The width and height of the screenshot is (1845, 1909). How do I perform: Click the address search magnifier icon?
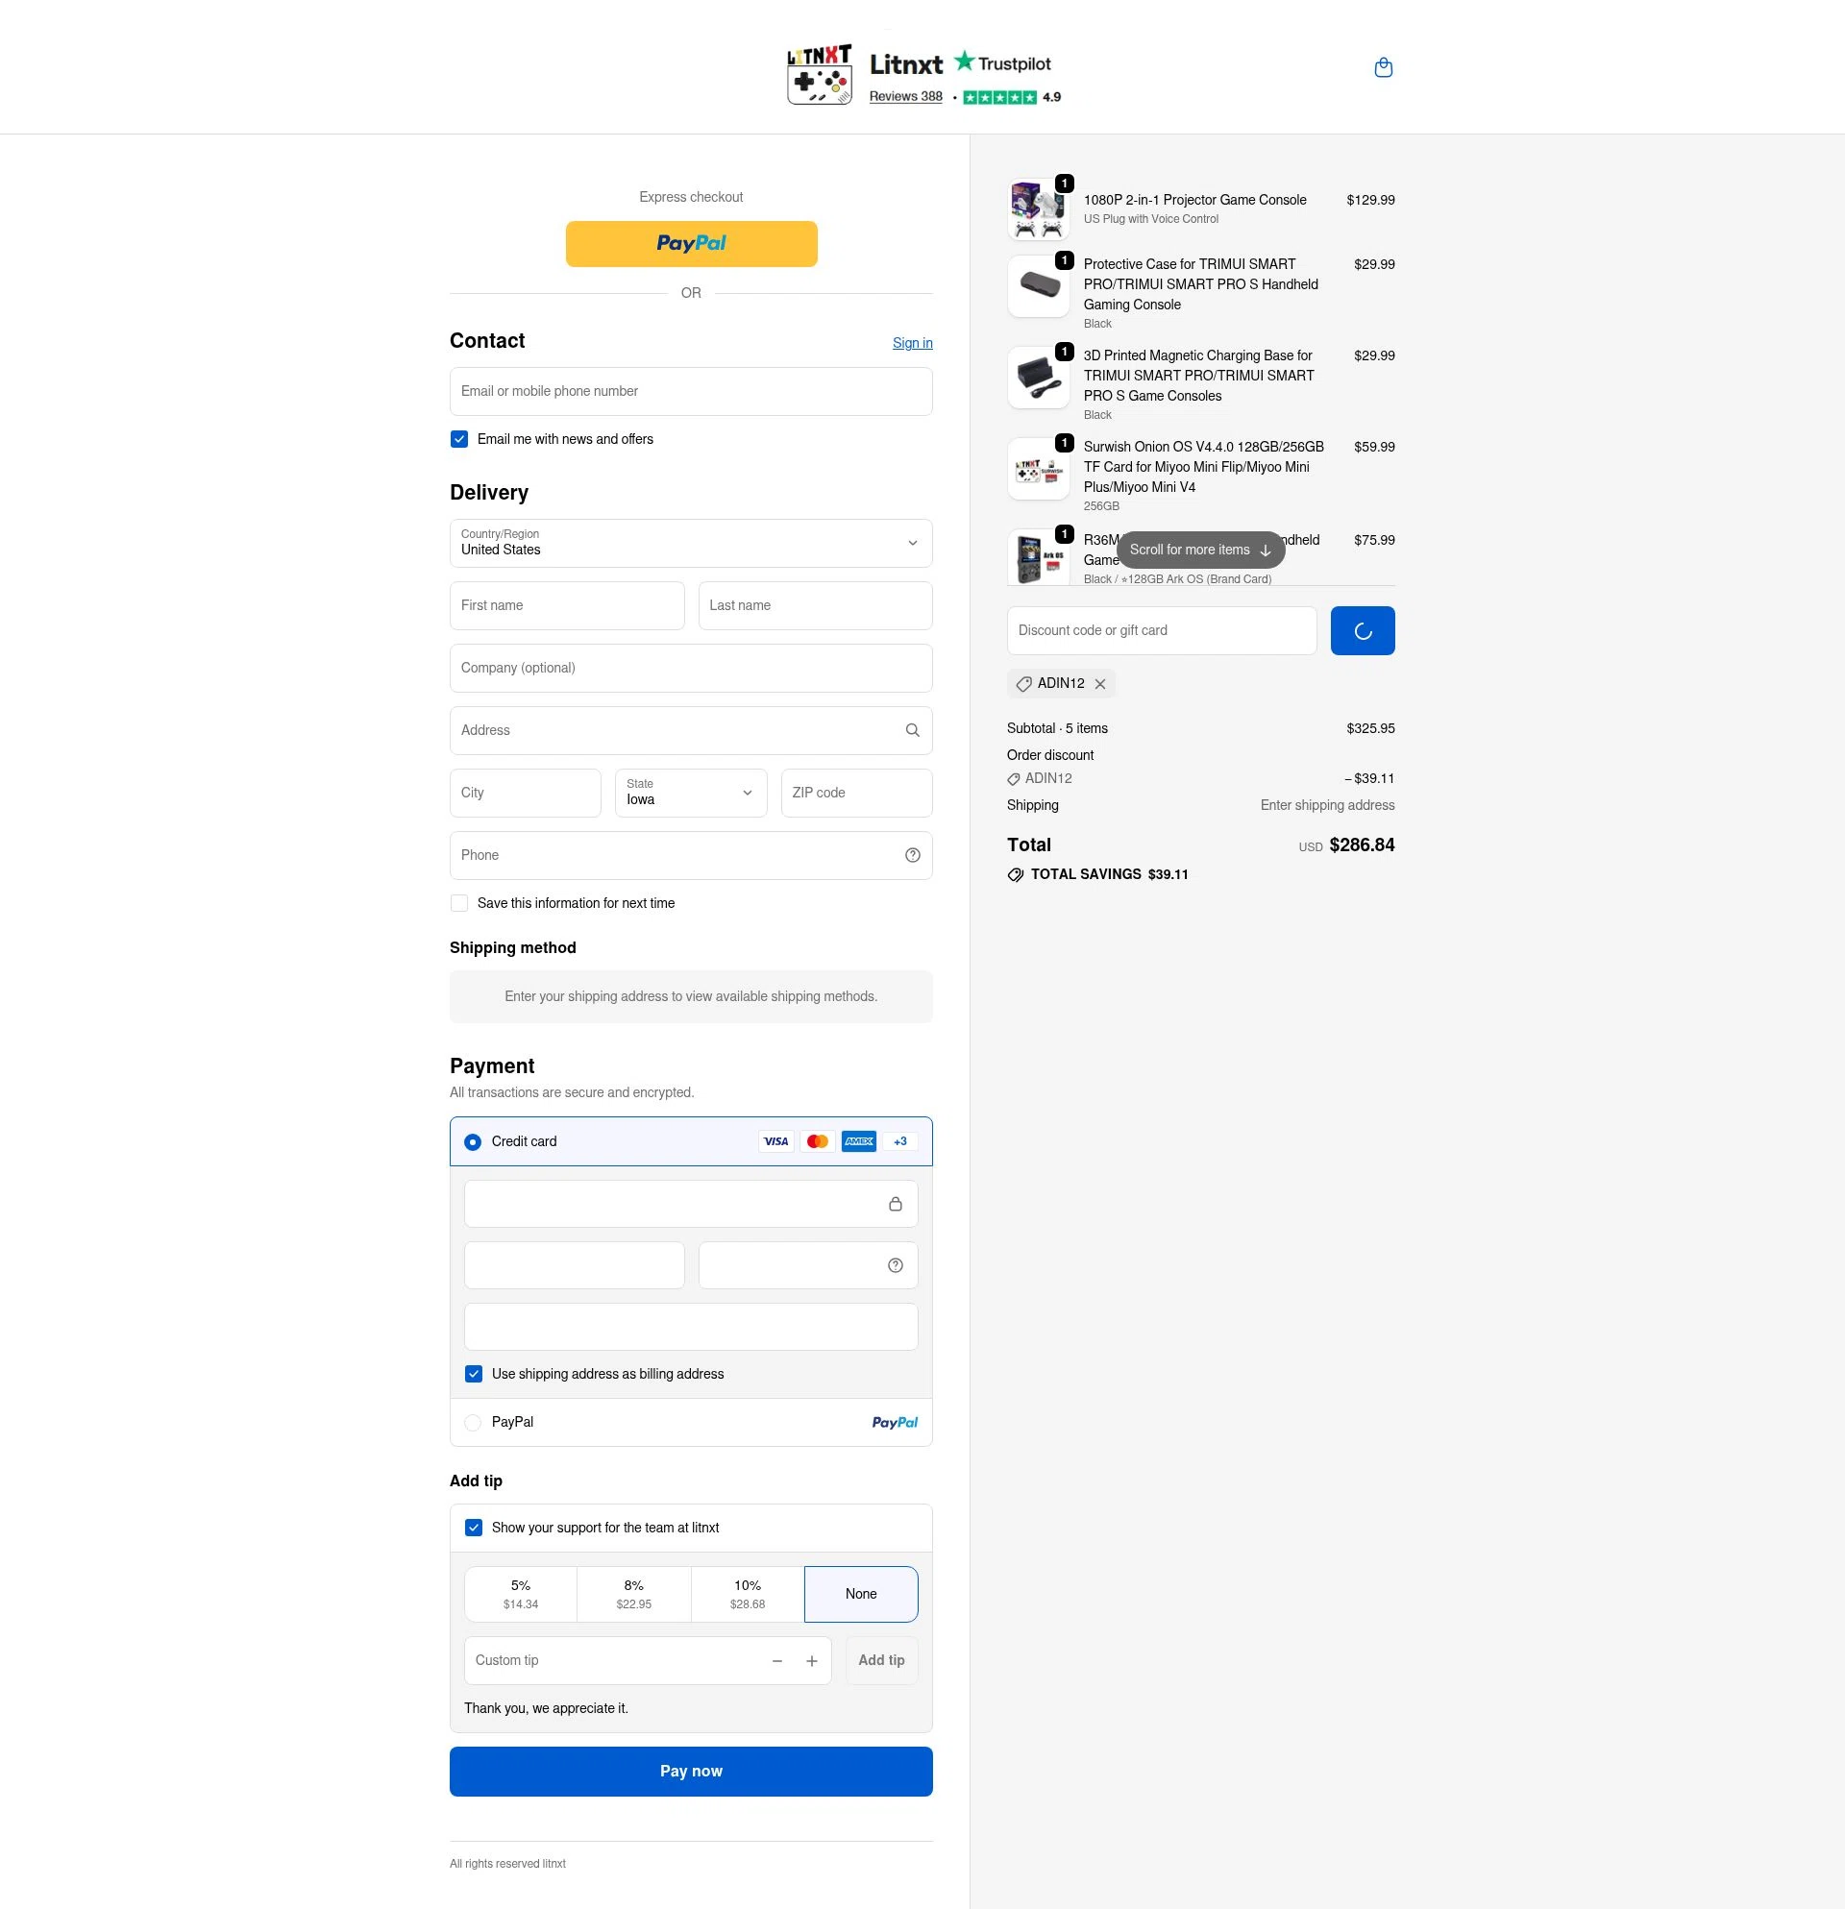coord(912,729)
